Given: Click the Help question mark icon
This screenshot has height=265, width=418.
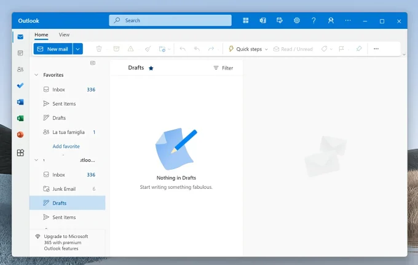Looking at the screenshot, I should 314,20.
